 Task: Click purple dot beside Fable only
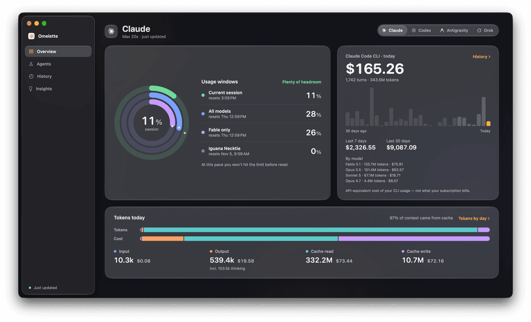pos(203,133)
